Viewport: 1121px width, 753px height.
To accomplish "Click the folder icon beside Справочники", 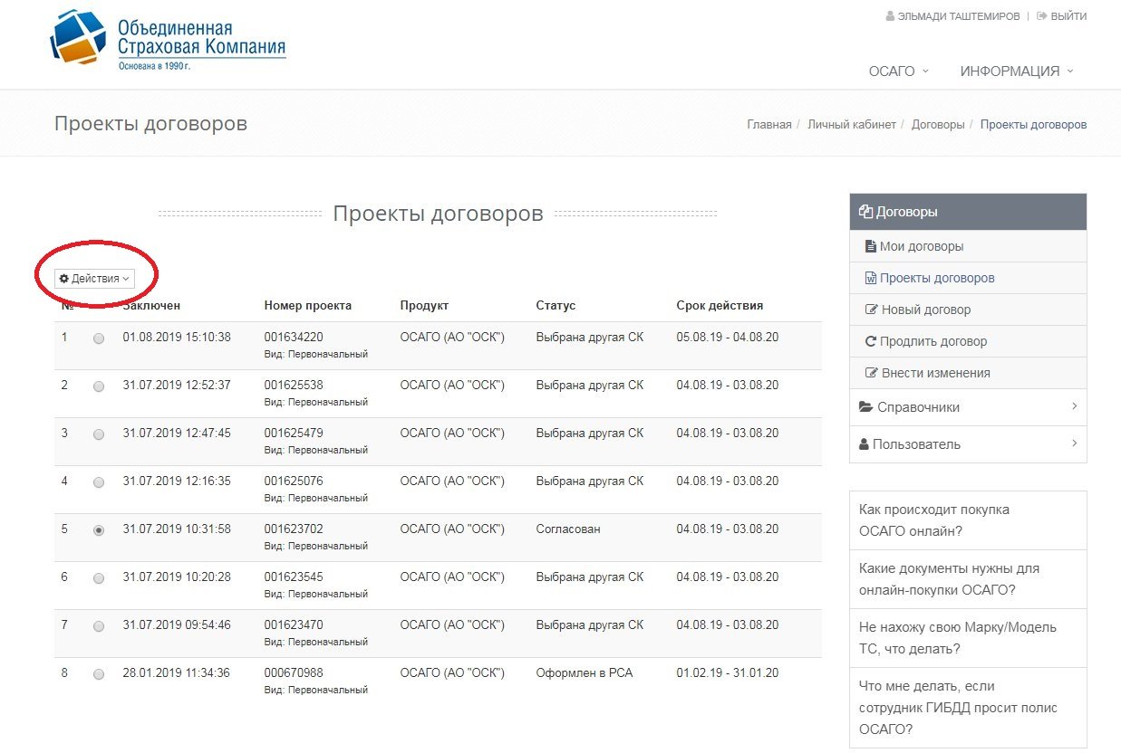I will click(865, 407).
